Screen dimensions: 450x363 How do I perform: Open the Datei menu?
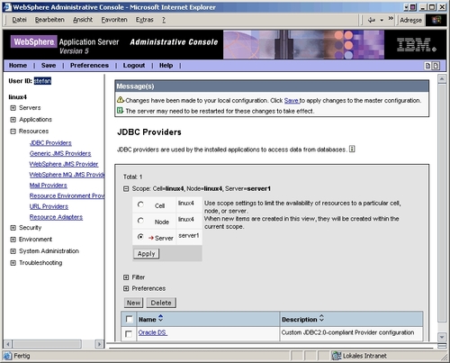coord(19,20)
